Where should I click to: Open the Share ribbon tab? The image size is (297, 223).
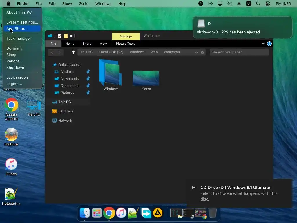pos(87,44)
